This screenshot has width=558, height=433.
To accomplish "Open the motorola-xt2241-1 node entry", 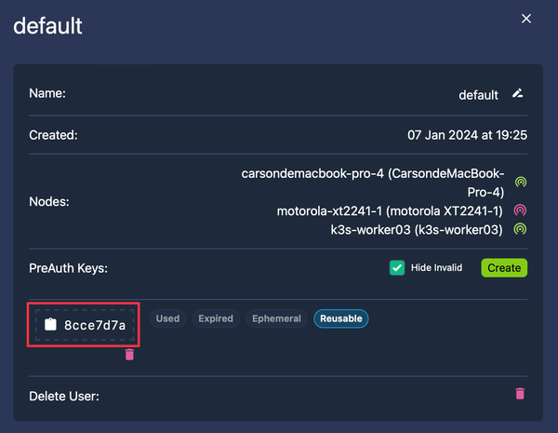I will (390, 211).
